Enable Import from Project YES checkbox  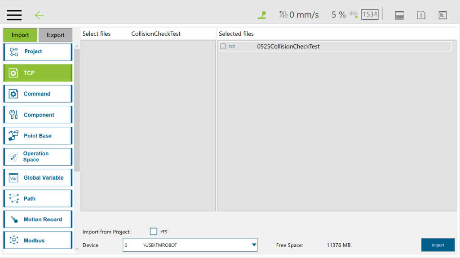point(154,232)
